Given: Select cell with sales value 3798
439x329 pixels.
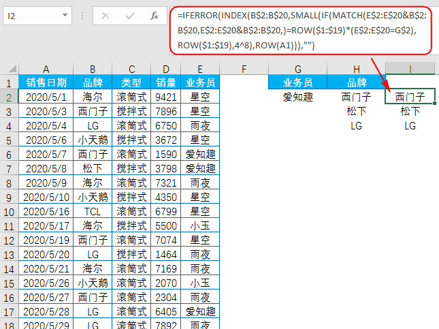Looking at the screenshot, I should click(166, 168).
